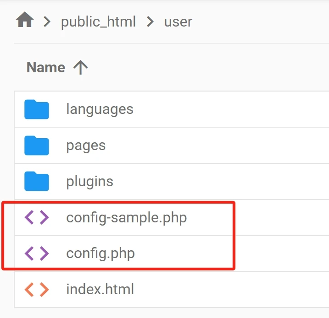The width and height of the screenshot is (329, 318).
Task: Click the chevron between public_html and user
Action: coord(150,22)
